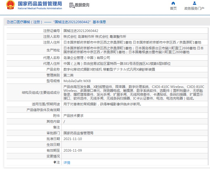This screenshot has height=169, width=210.
Task: Click the 型号规格 row label
Action: coord(53,81)
